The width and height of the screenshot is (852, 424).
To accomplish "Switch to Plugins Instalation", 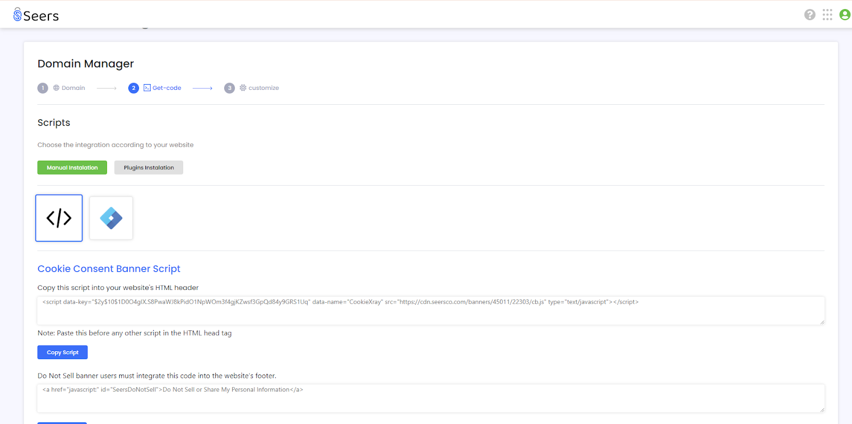I will [x=149, y=168].
